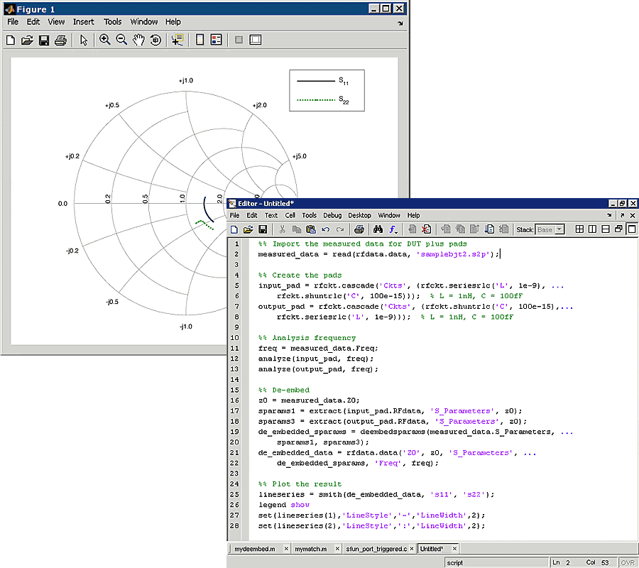Click Open file icon in Editor toolbar
This screenshot has width=639, height=568.
point(248,229)
